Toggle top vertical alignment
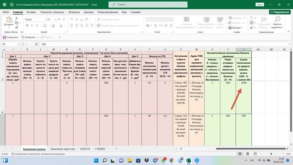This screenshot has width=293, height=165. click(72, 19)
